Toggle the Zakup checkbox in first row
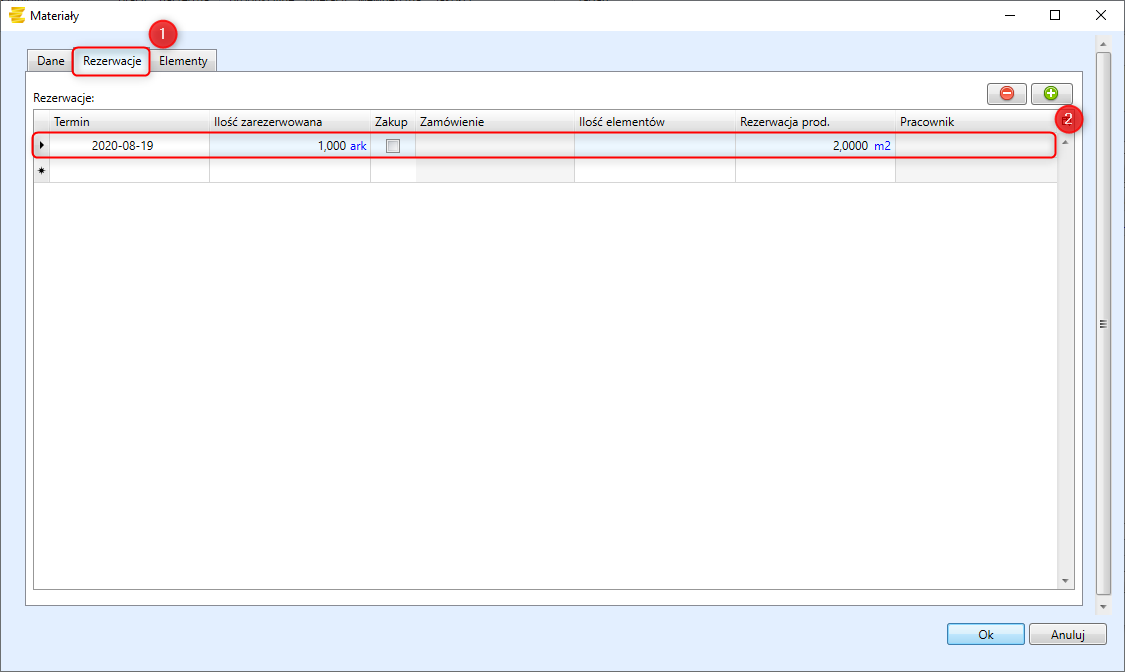This screenshot has height=672, width=1125. point(393,146)
